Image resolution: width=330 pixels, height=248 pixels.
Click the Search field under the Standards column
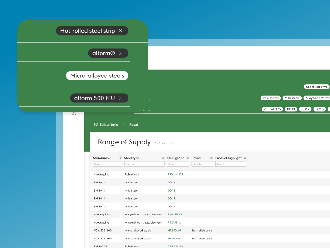pyautogui.click(x=107, y=164)
